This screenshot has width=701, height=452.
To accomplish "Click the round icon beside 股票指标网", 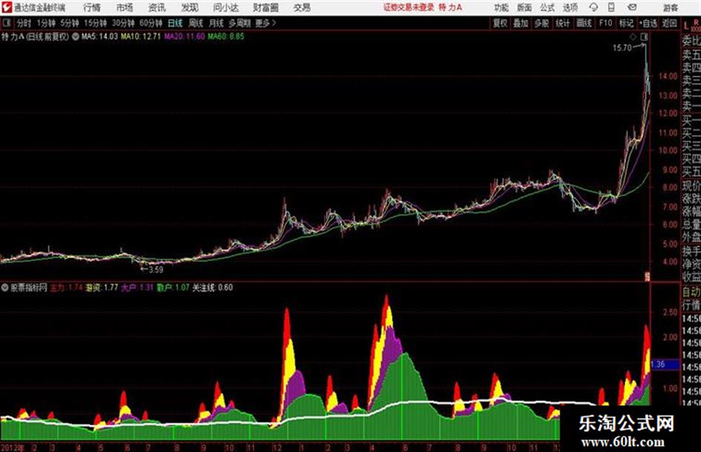I will point(5,287).
